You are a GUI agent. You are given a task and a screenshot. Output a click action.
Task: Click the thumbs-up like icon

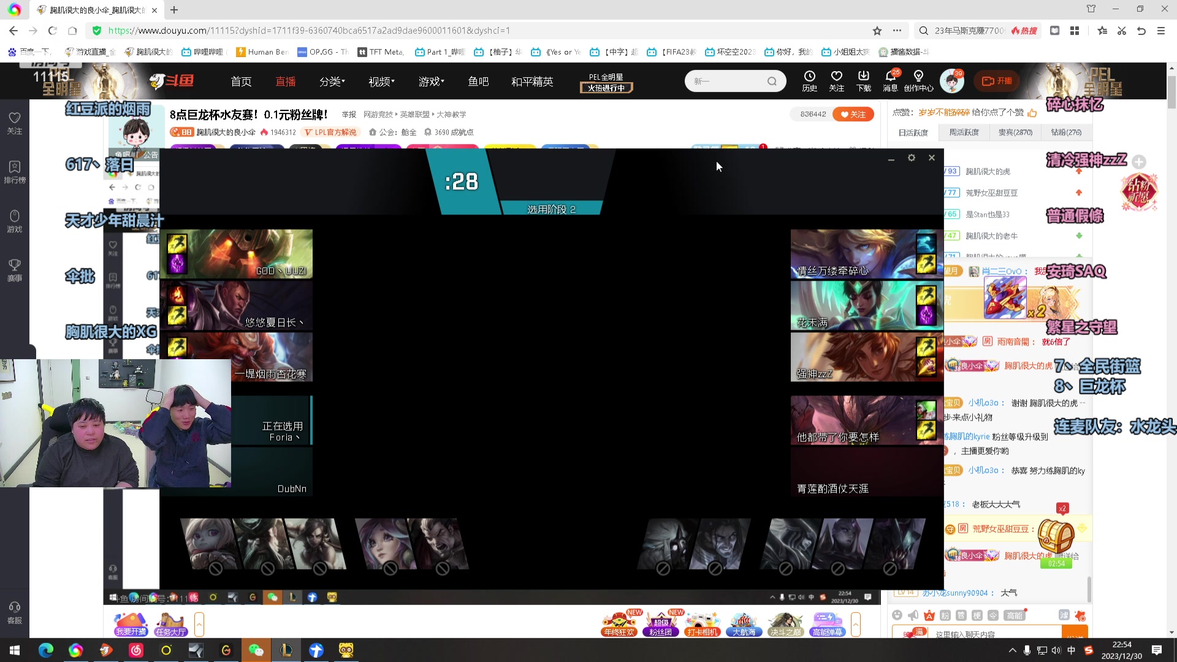pyautogui.click(x=1032, y=113)
